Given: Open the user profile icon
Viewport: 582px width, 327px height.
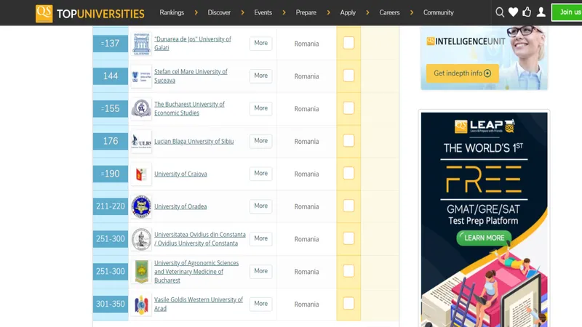Looking at the screenshot, I should pyautogui.click(x=541, y=12).
